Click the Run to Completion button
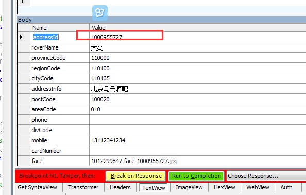 [x=196, y=176]
